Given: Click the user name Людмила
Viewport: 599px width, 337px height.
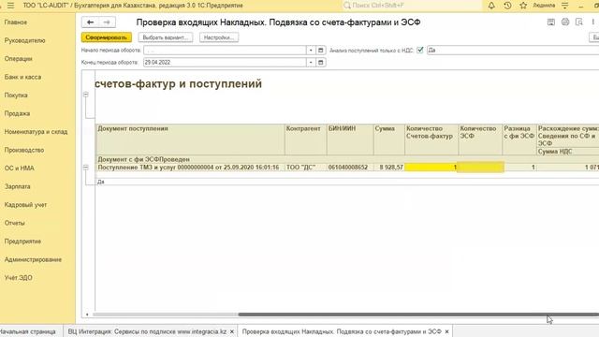Looking at the screenshot, I should 544,6.
